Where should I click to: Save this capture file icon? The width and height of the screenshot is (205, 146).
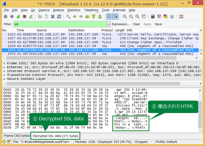[x=46, y=17]
